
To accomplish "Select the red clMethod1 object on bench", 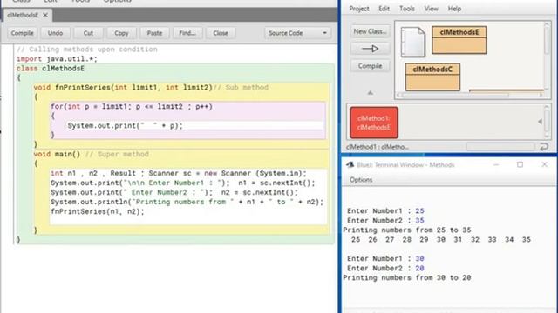I will coord(374,123).
